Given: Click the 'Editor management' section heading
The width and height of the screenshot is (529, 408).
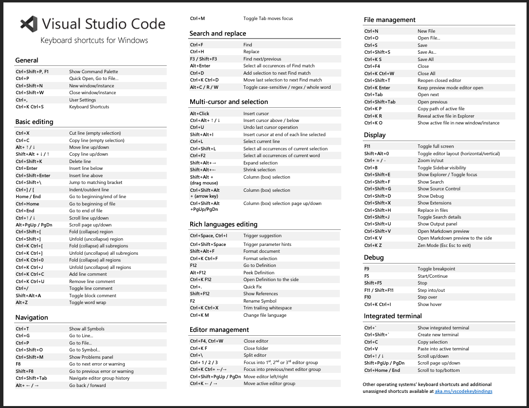Looking at the screenshot, I should point(219,329).
